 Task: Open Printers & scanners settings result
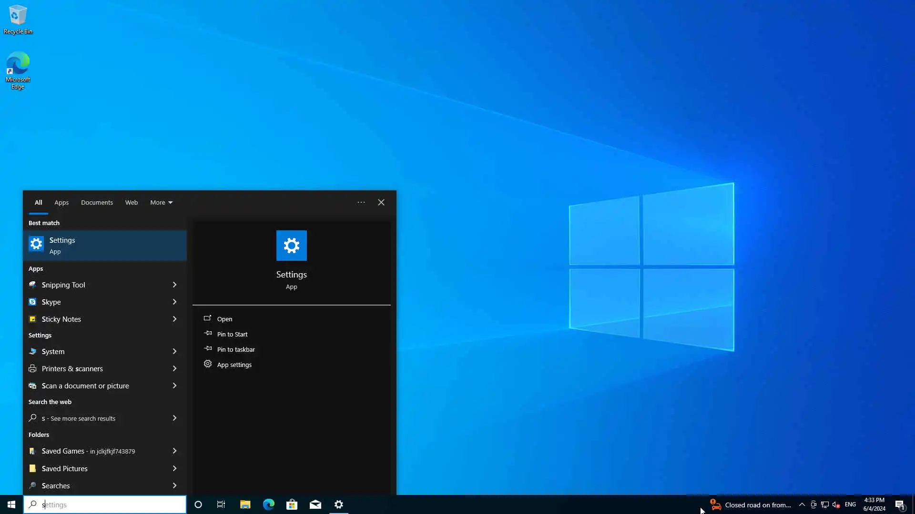coord(72,368)
